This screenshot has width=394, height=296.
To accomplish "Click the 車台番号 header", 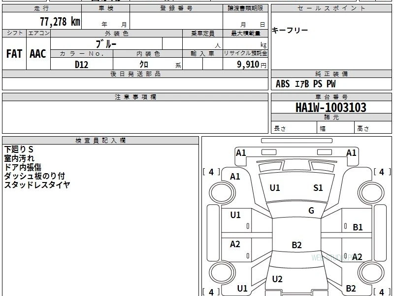I will [331, 97].
